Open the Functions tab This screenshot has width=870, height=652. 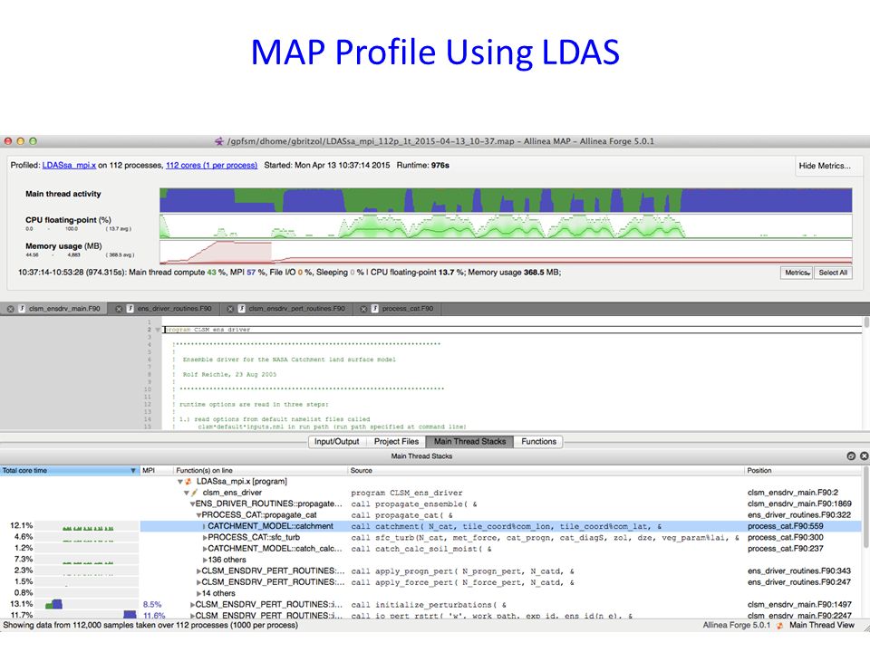pos(538,441)
